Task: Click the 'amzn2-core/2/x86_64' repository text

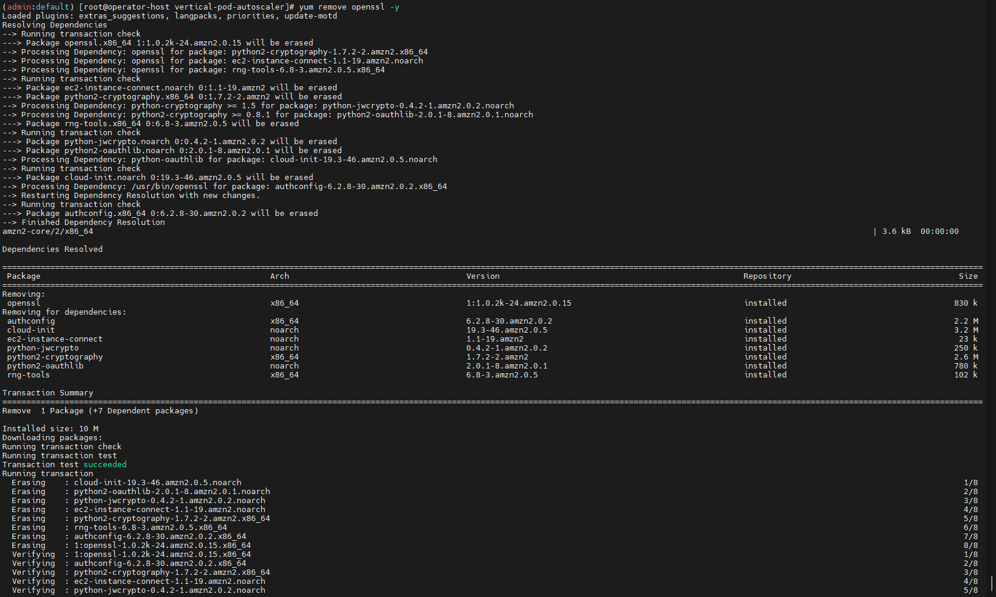Action: pyautogui.click(x=48, y=232)
